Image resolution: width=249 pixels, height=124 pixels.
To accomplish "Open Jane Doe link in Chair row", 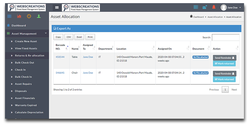I will pyautogui.click(x=88, y=73).
